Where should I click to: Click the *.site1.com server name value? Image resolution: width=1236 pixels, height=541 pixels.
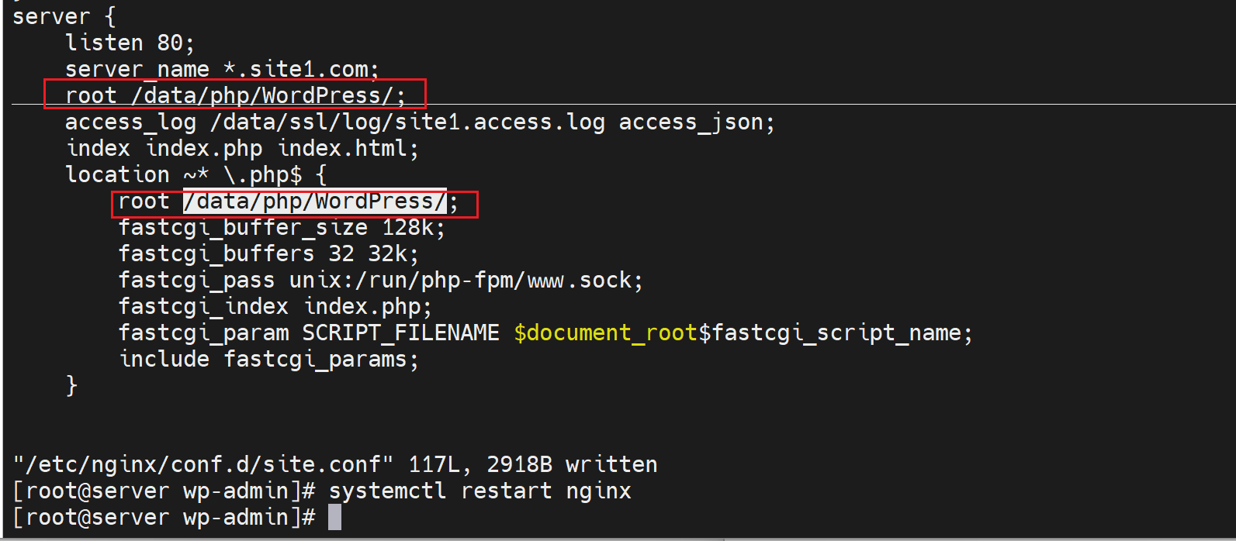pos(300,69)
